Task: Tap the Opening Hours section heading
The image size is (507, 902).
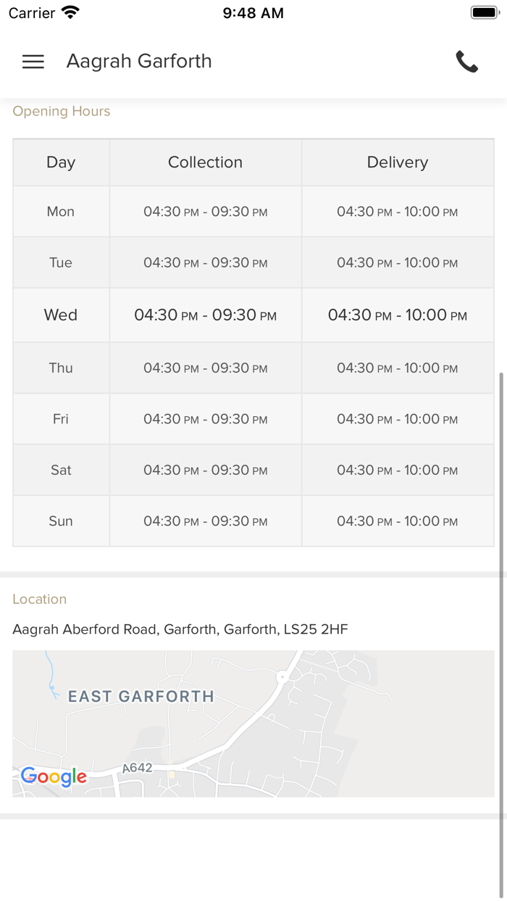Action: click(x=61, y=111)
